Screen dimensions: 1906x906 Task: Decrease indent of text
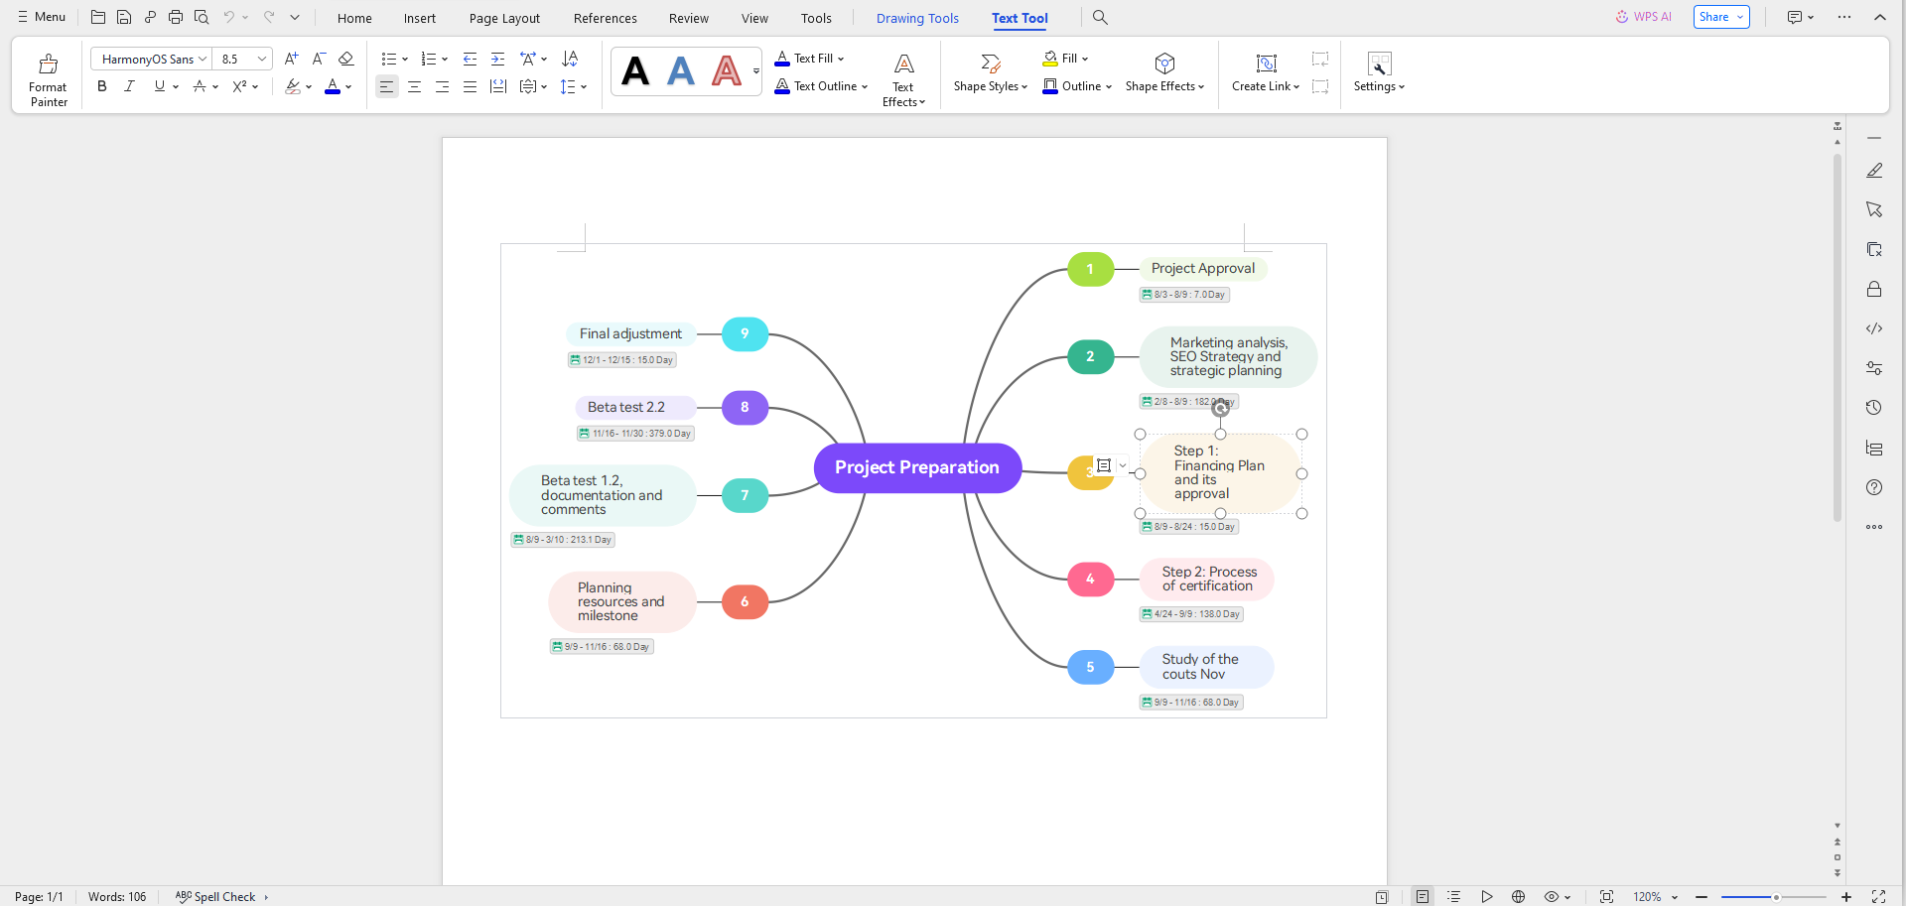click(x=470, y=59)
